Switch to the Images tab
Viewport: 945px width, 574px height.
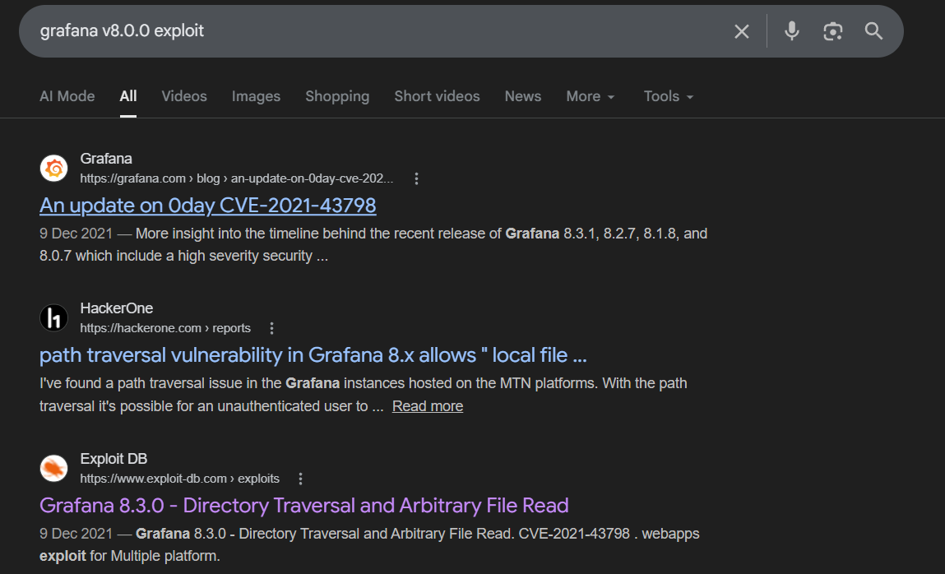click(x=256, y=96)
